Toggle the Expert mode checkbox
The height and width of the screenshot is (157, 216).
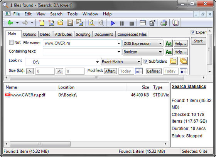(x=193, y=32)
